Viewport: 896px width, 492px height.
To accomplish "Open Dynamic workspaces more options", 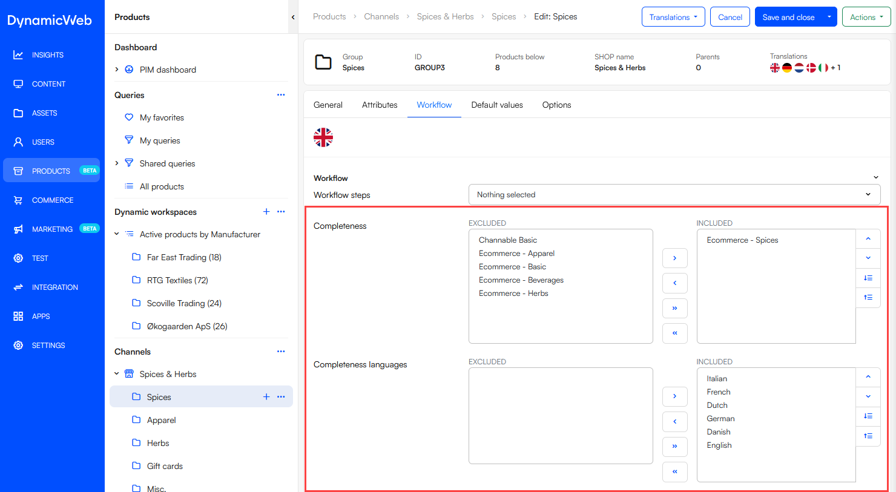I will pos(281,211).
